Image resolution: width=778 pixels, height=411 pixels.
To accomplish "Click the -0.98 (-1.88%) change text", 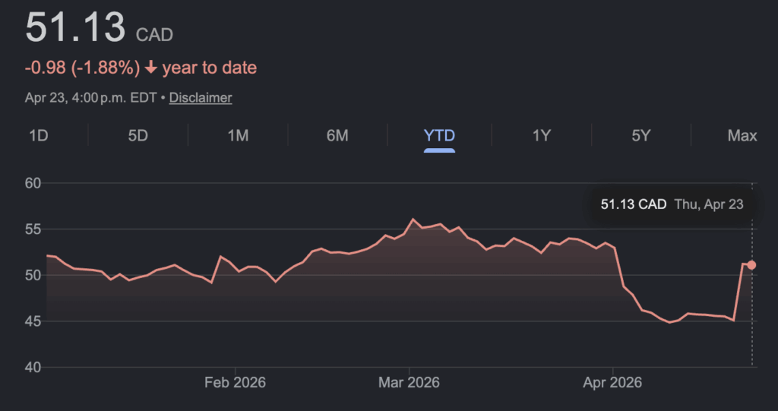I will pyautogui.click(x=82, y=68).
